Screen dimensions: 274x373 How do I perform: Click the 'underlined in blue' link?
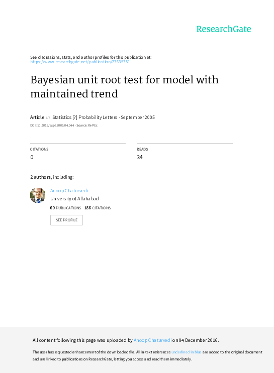[187, 352]
